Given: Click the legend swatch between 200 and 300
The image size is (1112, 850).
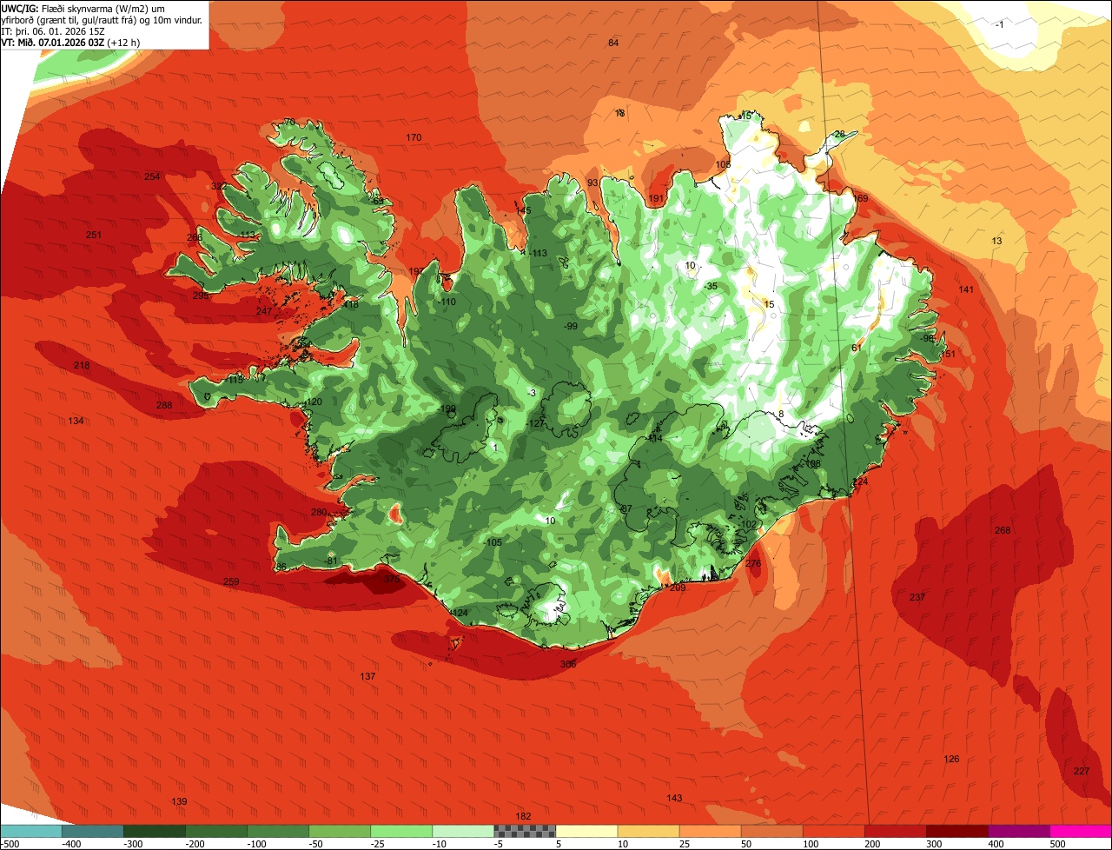Looking at the screenshot, I should (894, 831).
